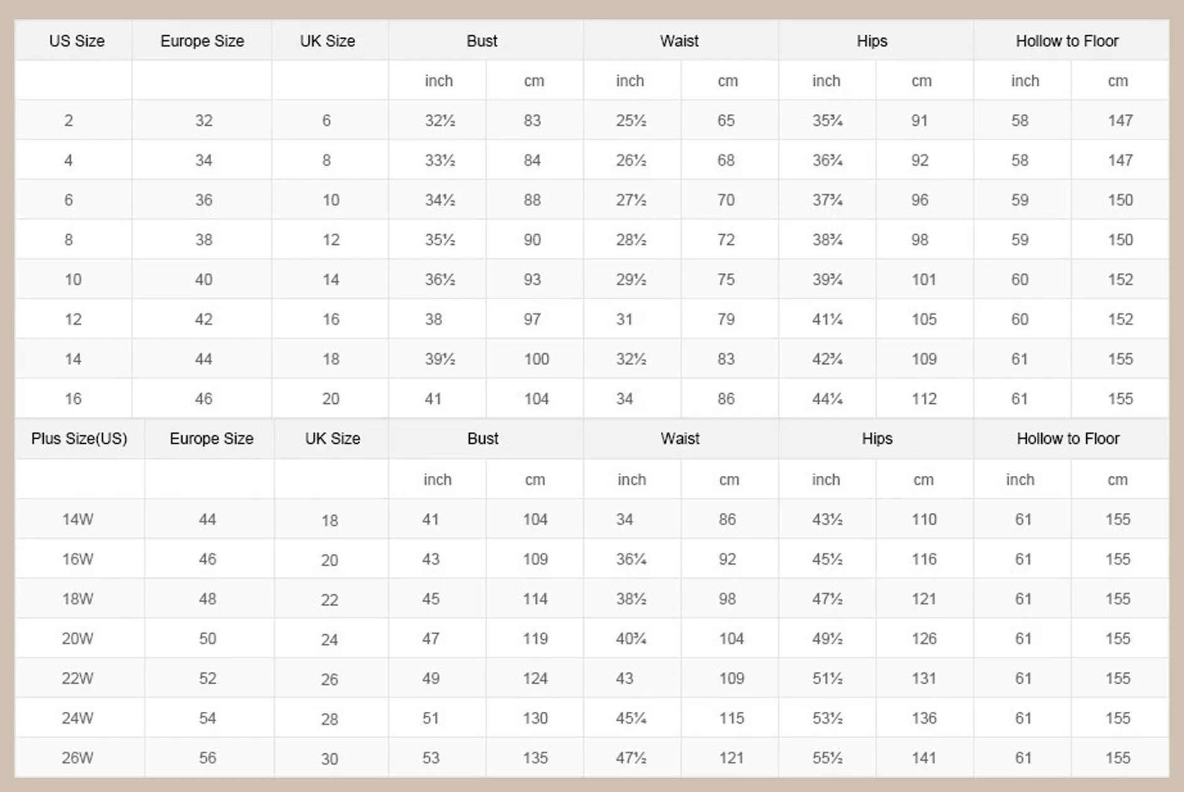Select Europe size 56 cell
The height and width of the screenshot is (792, 1184).
207,758
